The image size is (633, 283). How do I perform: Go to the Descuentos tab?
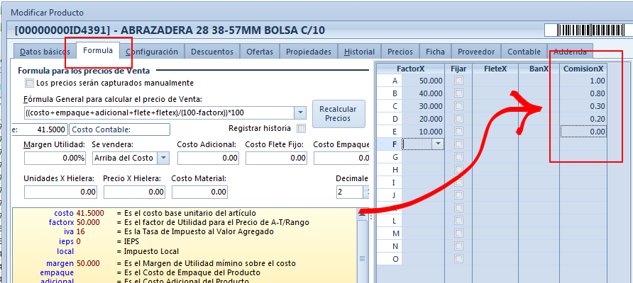coord(212,52)
